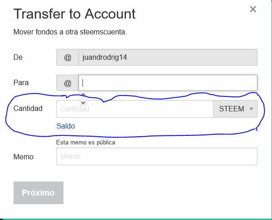272x220 pixels.
Task: Click into the Cantidad amount field
Action: pos(135,109)
